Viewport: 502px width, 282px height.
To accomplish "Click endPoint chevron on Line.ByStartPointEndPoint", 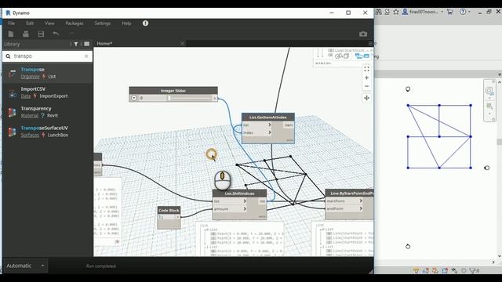I will tap(361, 208).
